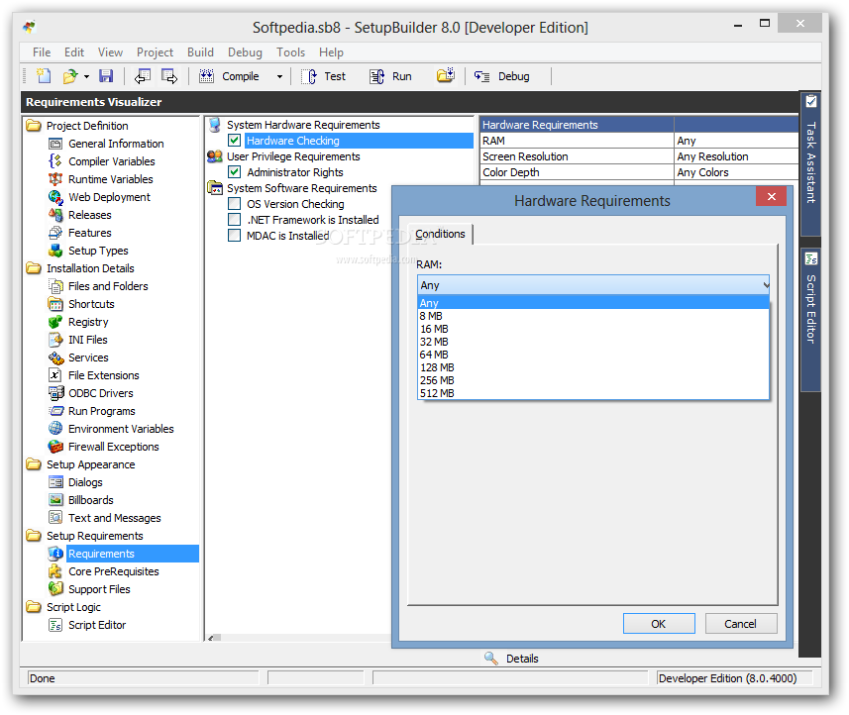Click the Runtime Variables icon
Screen dimensions: 849x715
[55, 179]
